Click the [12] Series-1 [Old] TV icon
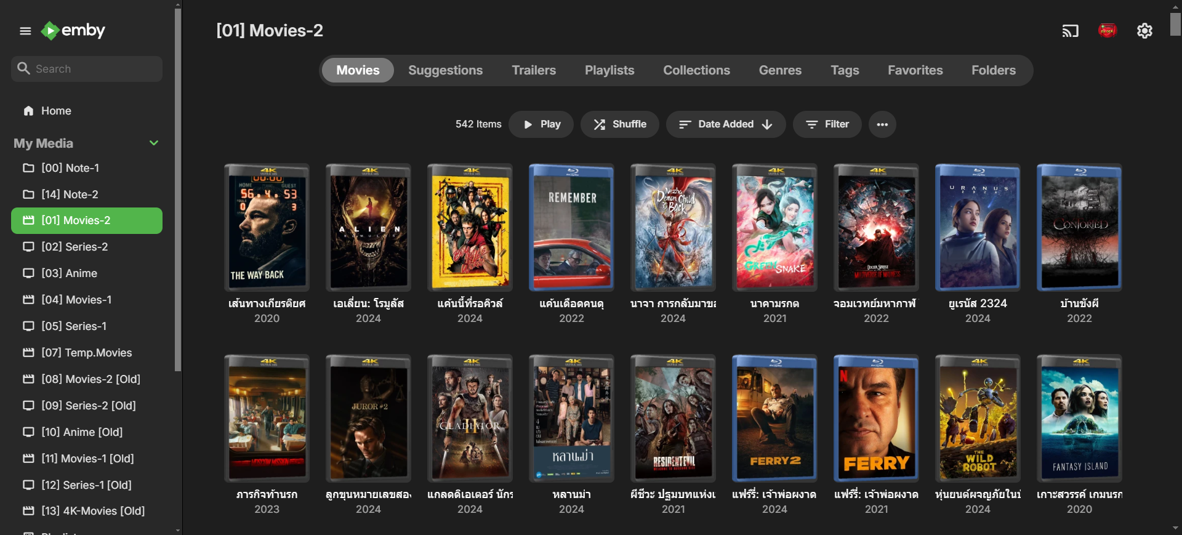 coord(28,485)
